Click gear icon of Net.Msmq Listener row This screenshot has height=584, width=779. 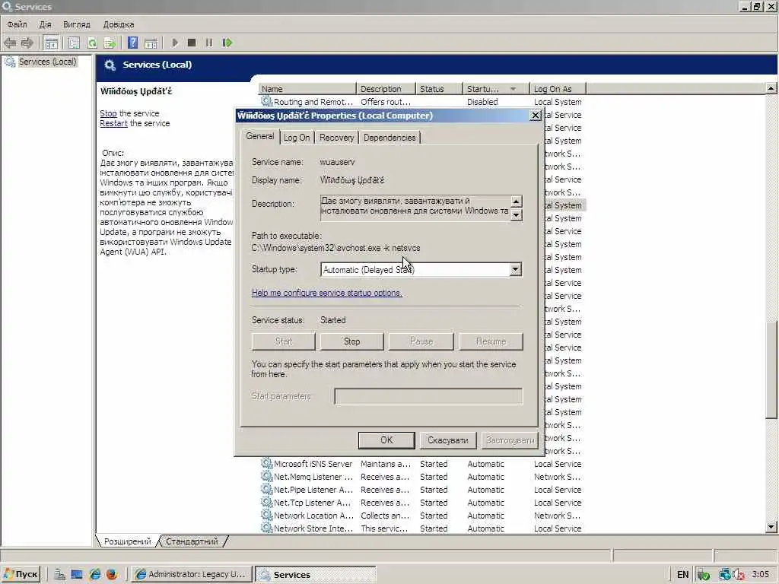pyautogui.click(x=267, y=476)
